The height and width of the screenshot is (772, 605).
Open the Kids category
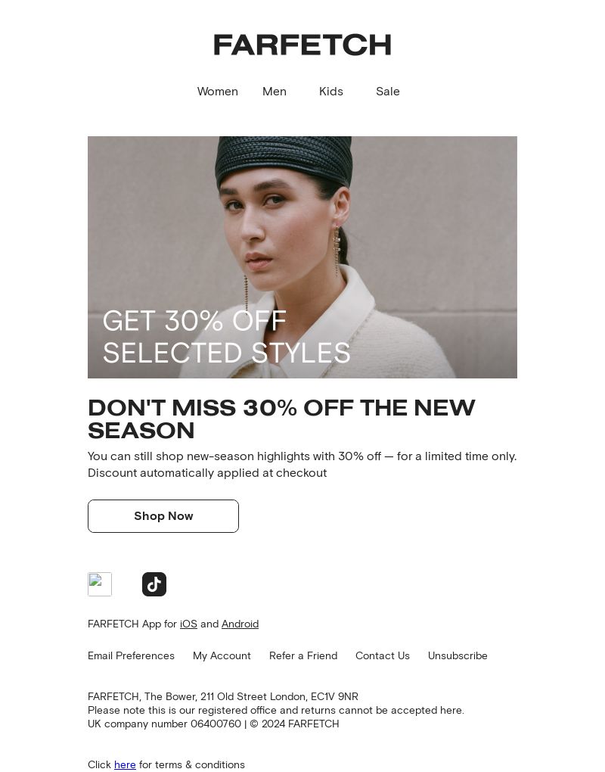click(x=330, y=92)
